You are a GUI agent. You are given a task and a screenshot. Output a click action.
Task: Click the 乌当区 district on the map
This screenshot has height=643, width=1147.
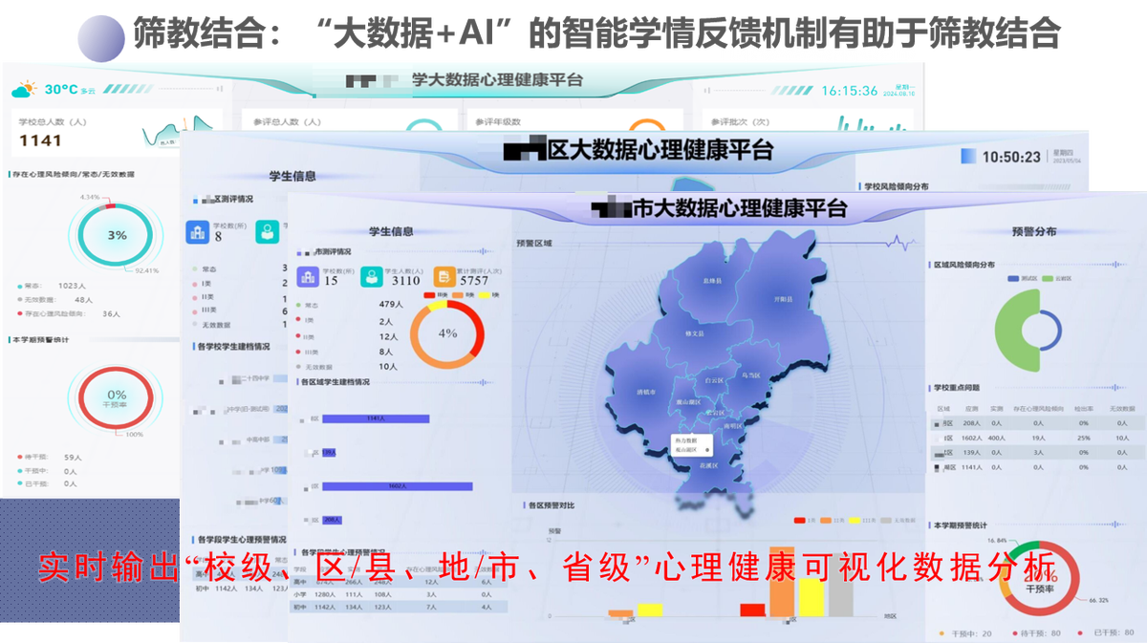click(750, 375)
